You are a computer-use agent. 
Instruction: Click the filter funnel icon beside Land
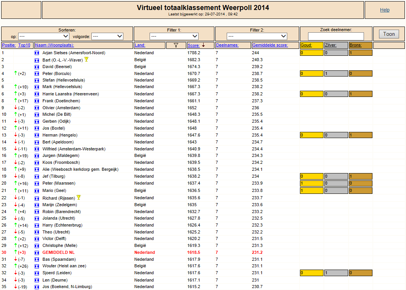click(x=176, y=45)
